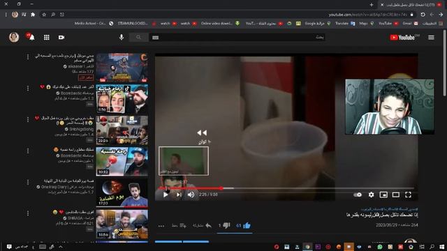Viewport: 447px width, 251px height.
Task: Bookmark this page with the star icon
Action: pos(44,15)
